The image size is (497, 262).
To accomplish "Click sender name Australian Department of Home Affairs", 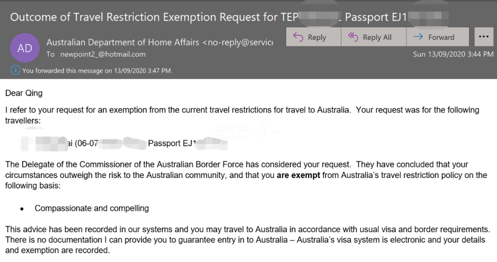I will (x=123, y=42).
